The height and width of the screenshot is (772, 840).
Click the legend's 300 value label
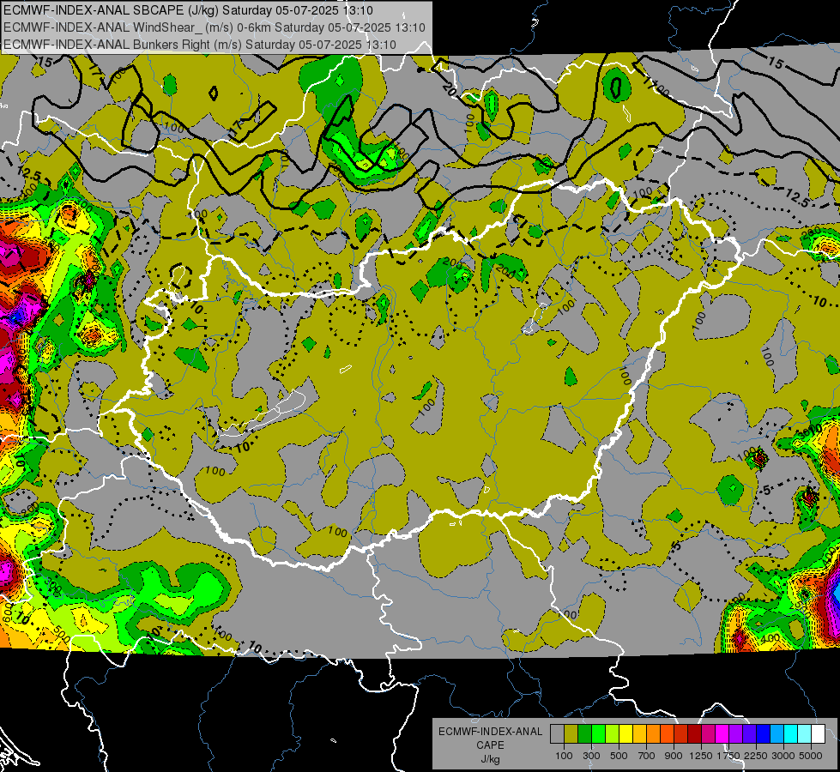click(x=591, y=756)
